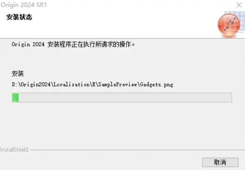
Task: Close the Origin 2024 SR1 installer window
Action: click(239, 5)
